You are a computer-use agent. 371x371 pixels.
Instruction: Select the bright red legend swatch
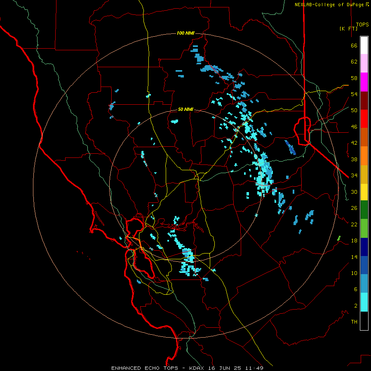point(364,119)
